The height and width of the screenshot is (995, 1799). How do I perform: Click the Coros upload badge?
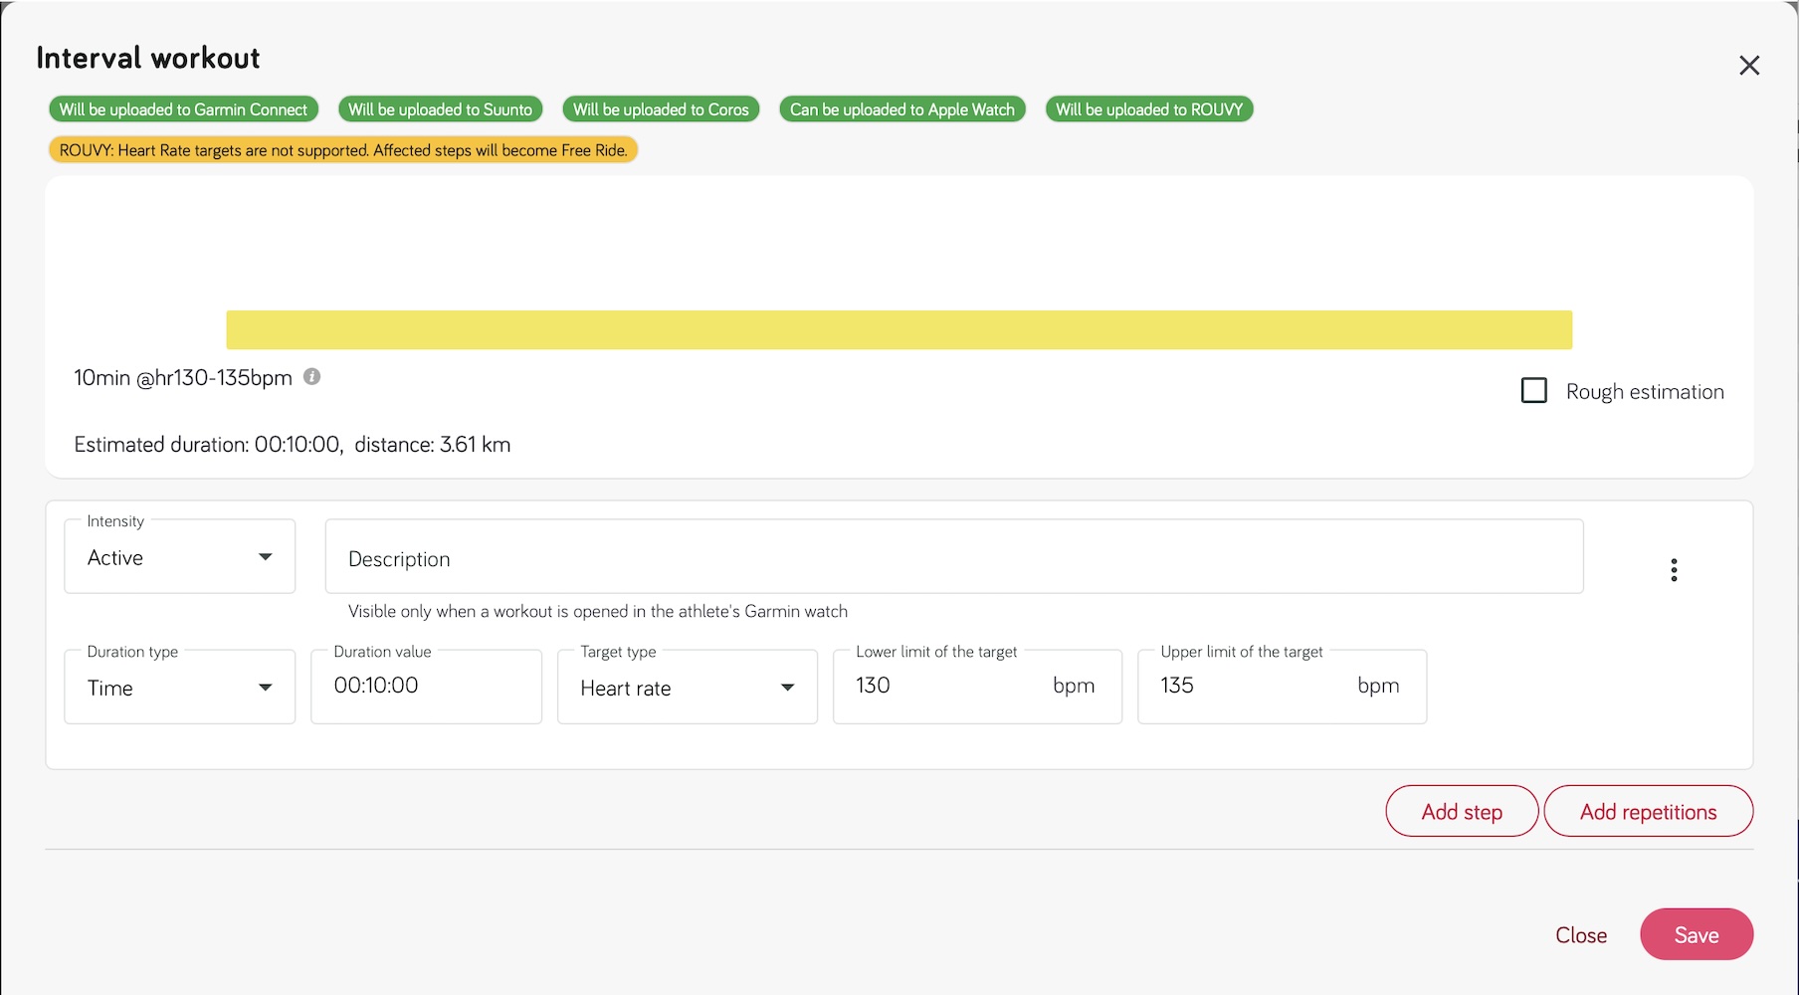(661, 109)
